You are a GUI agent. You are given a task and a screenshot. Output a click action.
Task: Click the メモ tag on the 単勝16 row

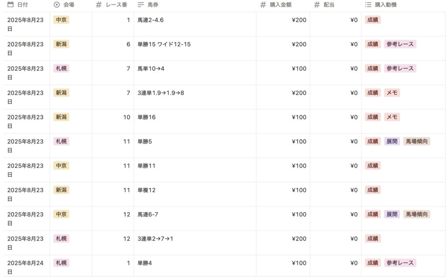[x=392, y=117]
